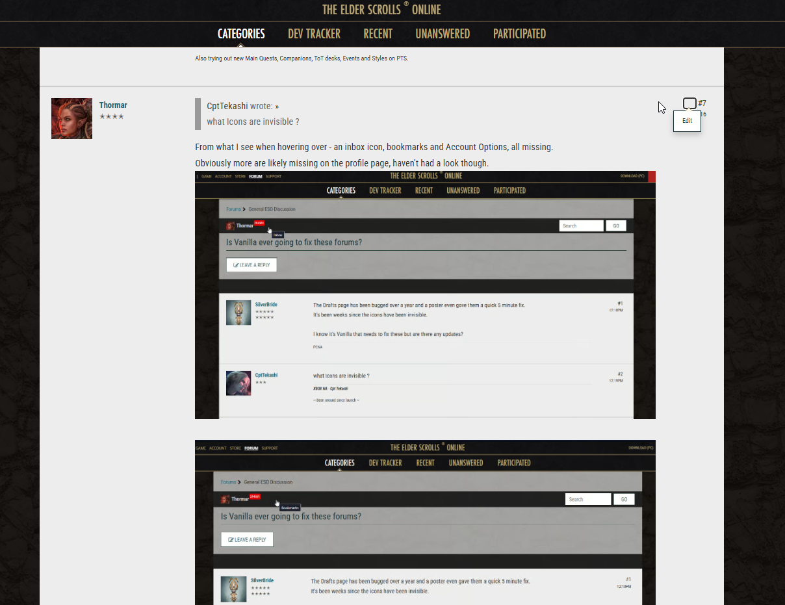Open the first embedded forum screenshot showing Inbox tooltip
The image size is (785, 605).
425,295
